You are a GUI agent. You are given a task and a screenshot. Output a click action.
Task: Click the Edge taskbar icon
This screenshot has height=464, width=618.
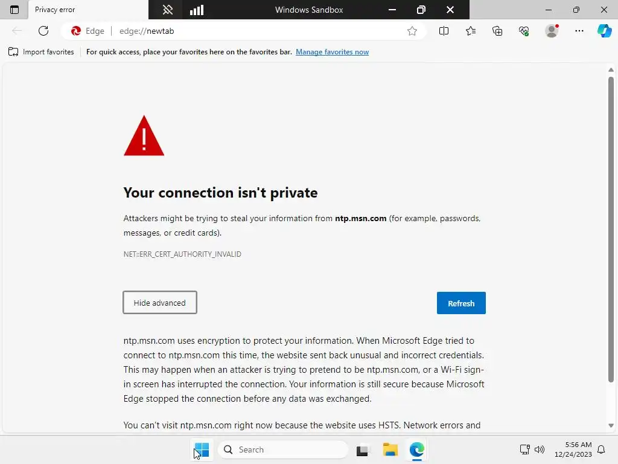click(417, 449)
